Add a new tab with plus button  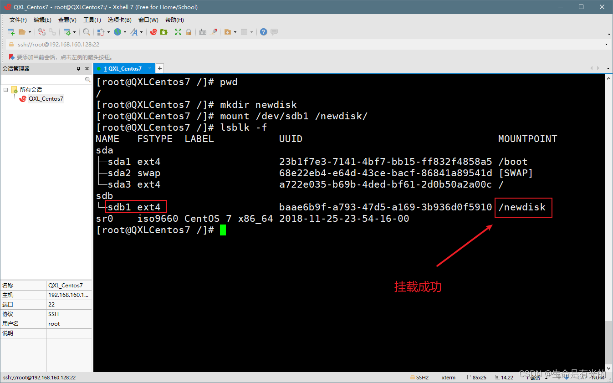coord(159,68)
